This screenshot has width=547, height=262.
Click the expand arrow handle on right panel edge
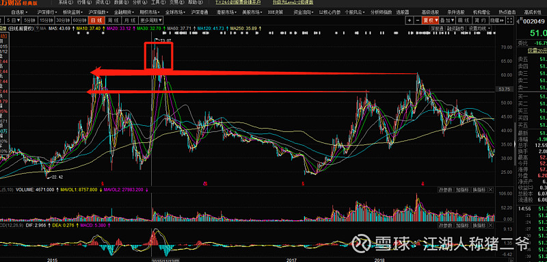pyautogui.click(x=516, y=144)
